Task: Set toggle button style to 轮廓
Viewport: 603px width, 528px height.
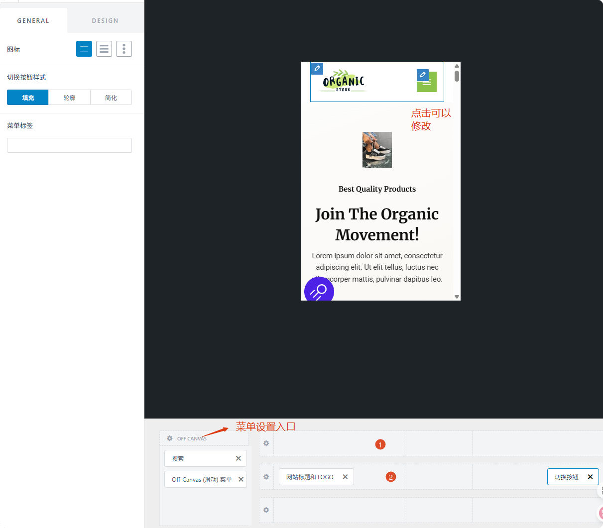Action: 69,98
